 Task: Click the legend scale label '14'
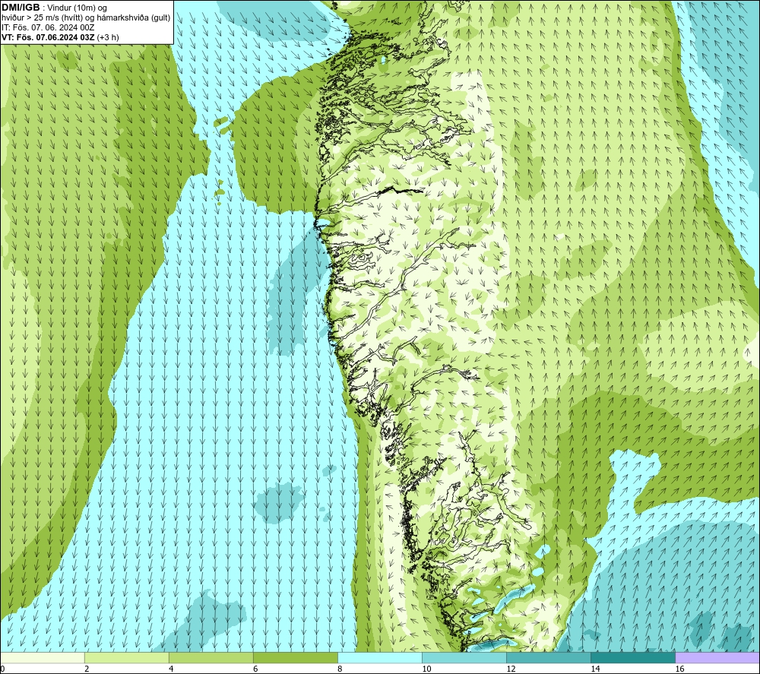pyautogui.click(x=595, y=669)
